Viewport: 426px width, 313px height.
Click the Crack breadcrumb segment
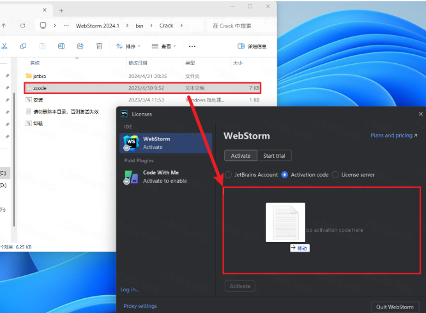(x=166, y=26)
